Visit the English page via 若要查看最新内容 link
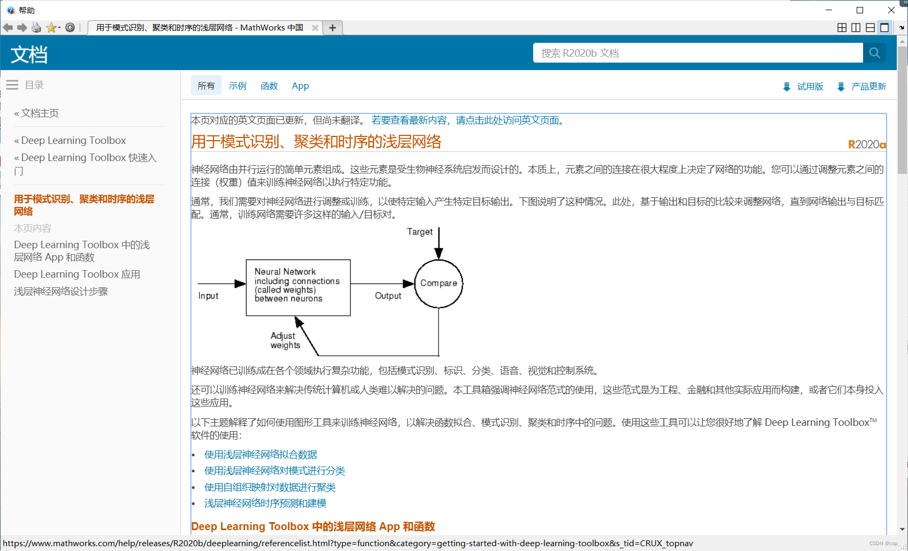The height and width of the screenshot is (551, 908). pos(468,120)
